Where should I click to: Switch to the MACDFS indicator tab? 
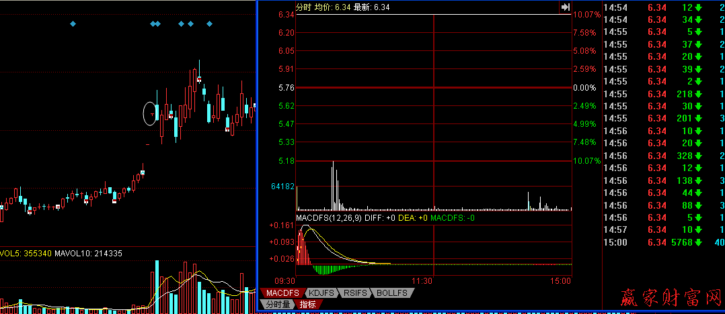pyautogui.click(x=282, y=293)
